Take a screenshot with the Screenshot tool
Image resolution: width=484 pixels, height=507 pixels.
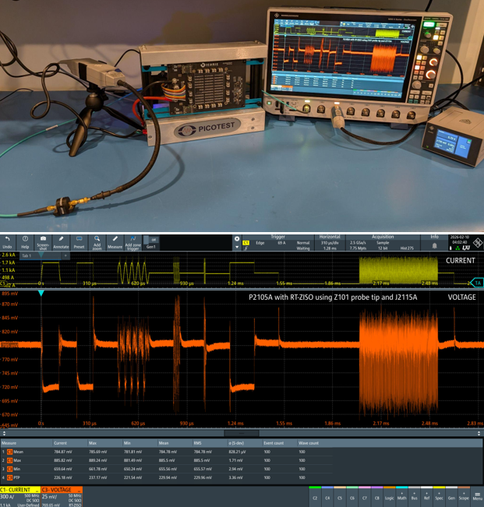click(x=43, y=241)
